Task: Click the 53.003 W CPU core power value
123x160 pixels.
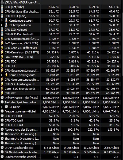Action: [52, 80]
